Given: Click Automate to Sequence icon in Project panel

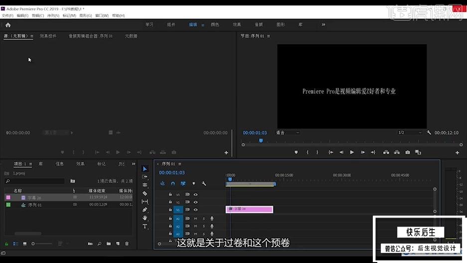Looking at the screenshot, I should 90,244.
